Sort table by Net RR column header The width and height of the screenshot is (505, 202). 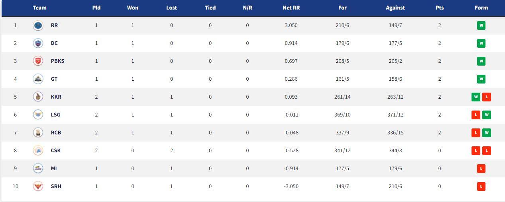pos(291,8)
